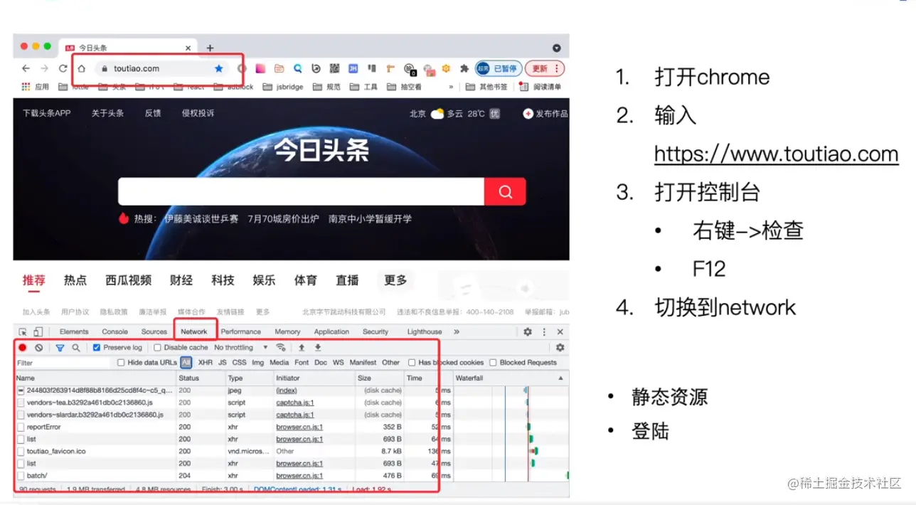Viewport: 916px width, 505px height.
Task: Open Network panel settings gear
Action: (560, 348)
